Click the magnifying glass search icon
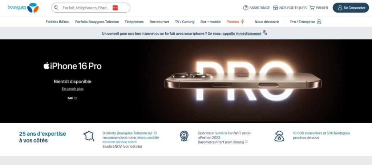 56,8
